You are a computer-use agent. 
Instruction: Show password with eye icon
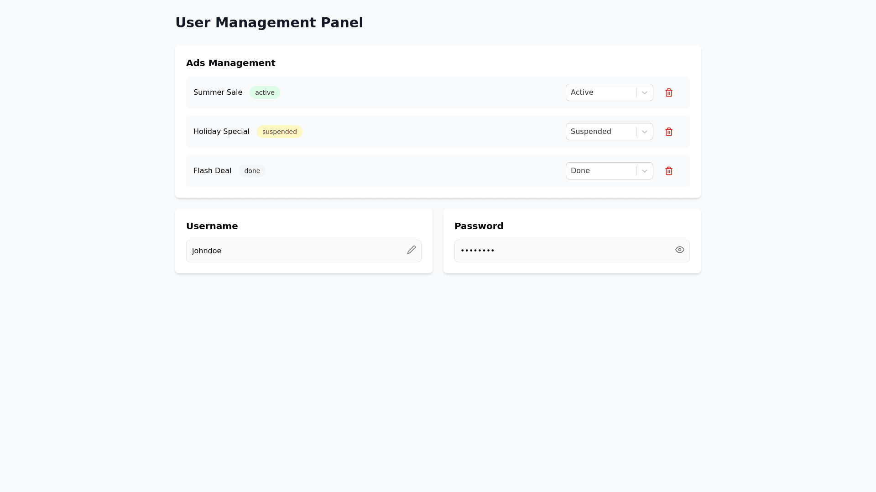[x=680, y=250]
